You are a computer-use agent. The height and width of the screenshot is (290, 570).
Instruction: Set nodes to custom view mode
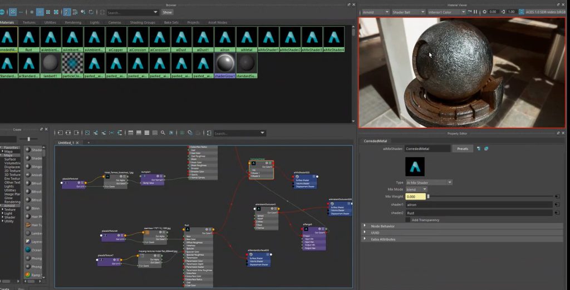(x=155, y=133)
